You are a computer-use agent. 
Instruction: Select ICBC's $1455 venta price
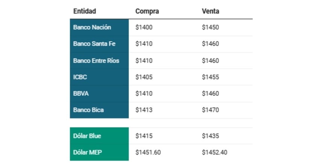(x=210, y=77)
